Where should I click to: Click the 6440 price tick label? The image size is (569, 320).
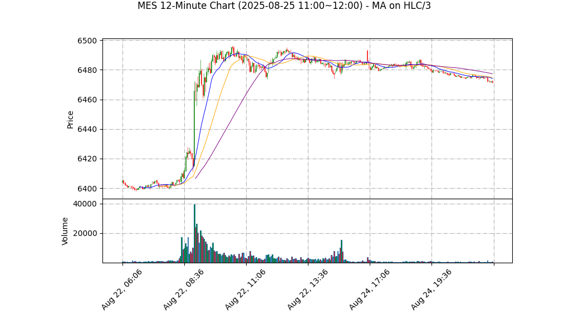[87, 130]
